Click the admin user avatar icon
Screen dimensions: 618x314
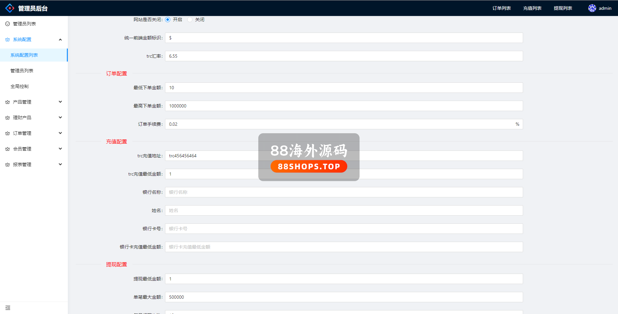pyautogui.click(x=592, y=8)
